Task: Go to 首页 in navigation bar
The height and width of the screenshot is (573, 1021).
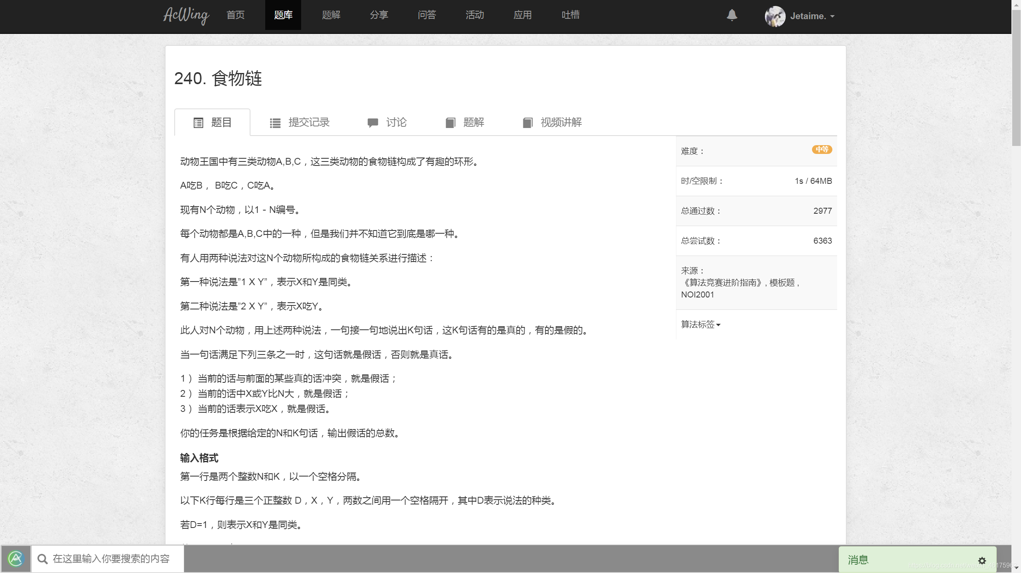Action: click(235, 15)
